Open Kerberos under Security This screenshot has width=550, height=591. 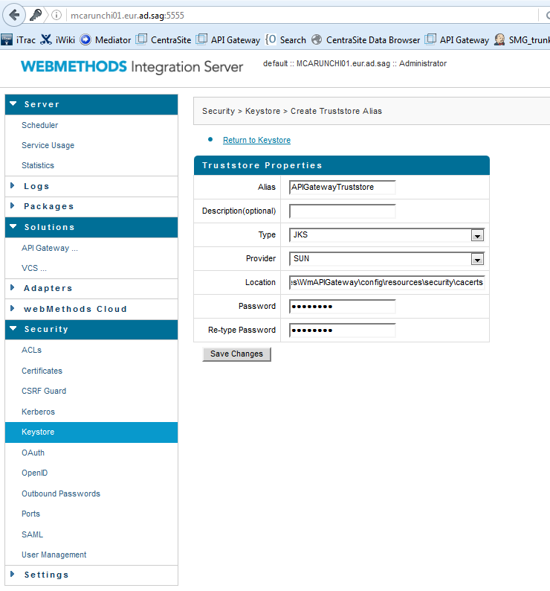point(38,412)
